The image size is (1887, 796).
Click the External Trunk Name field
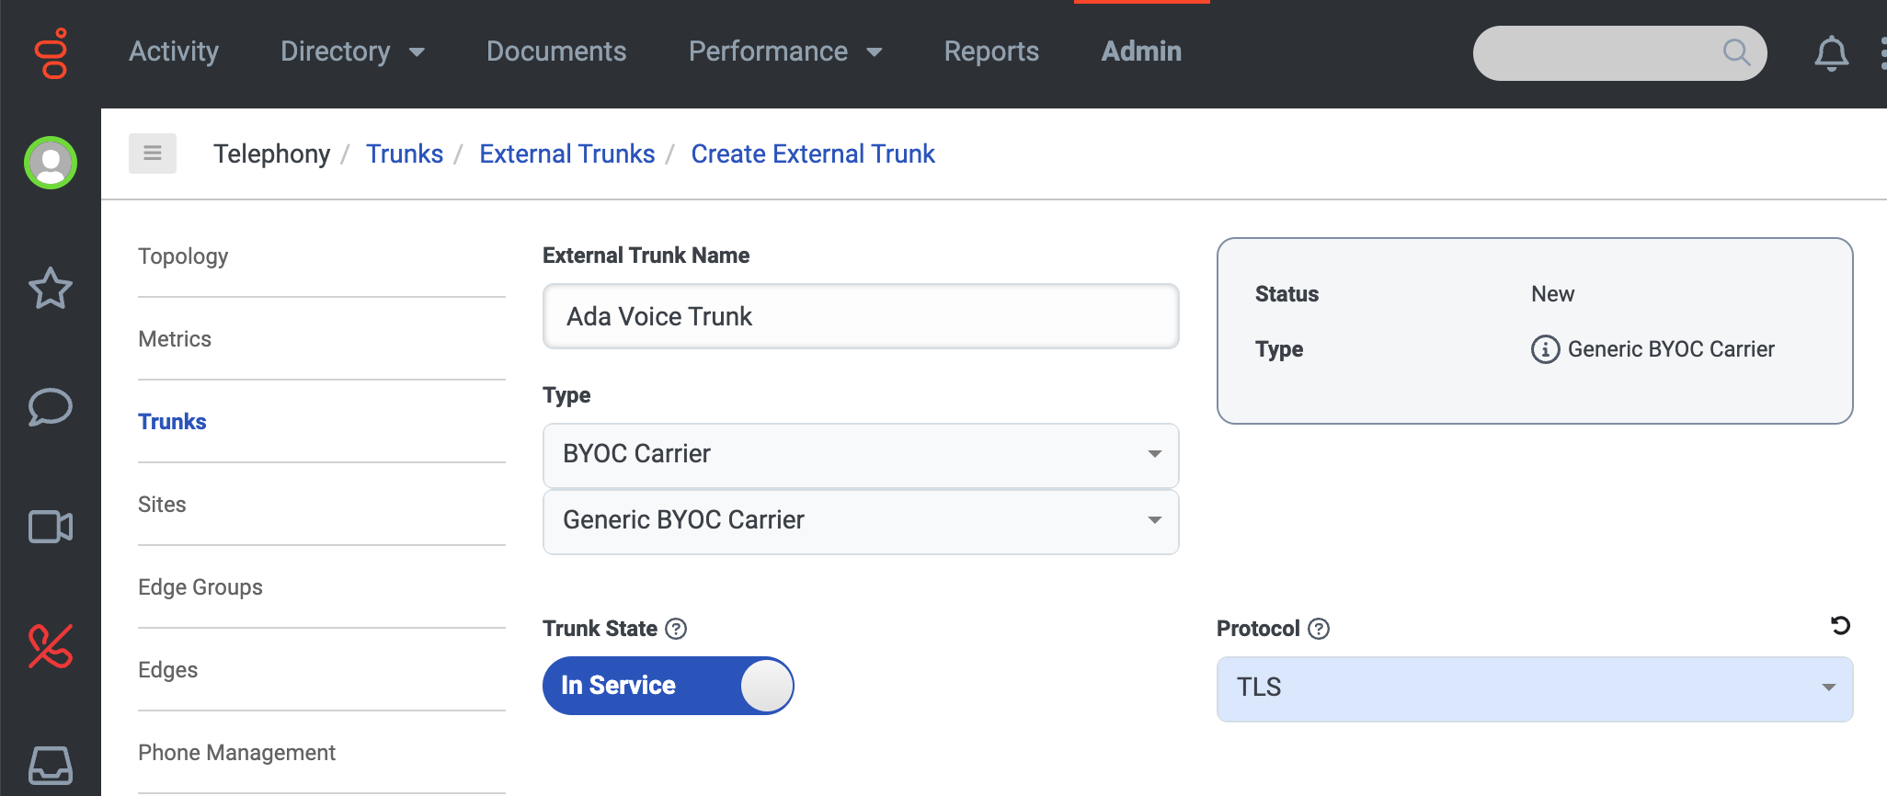coord(861,316)
